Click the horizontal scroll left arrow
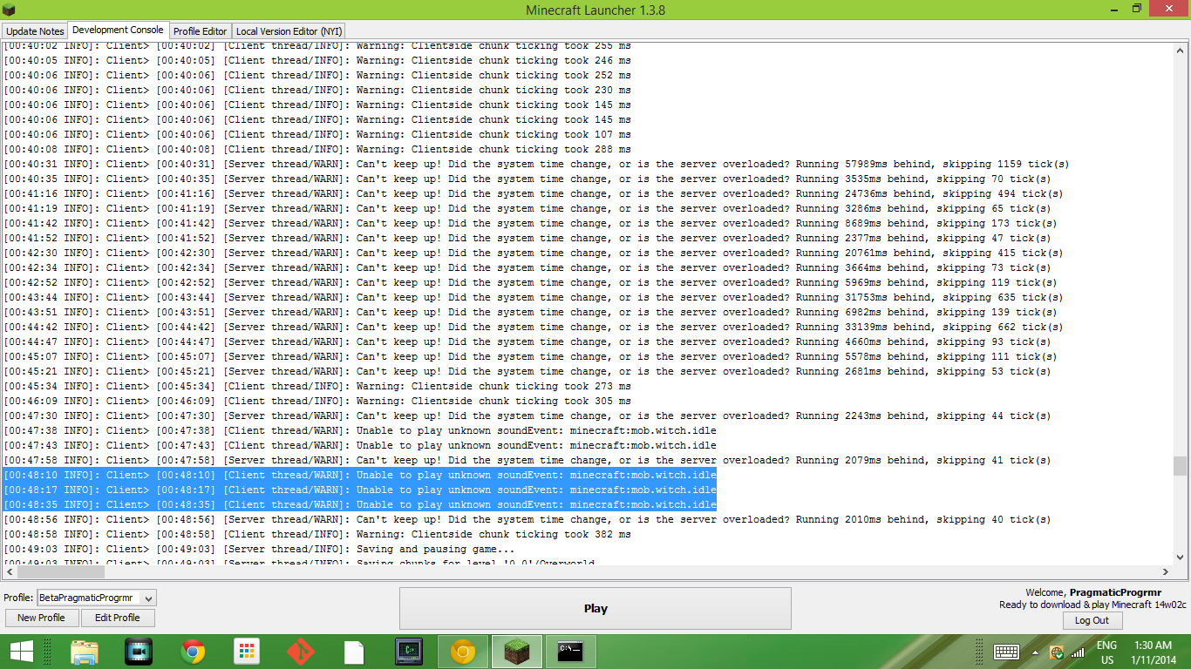Screen dimensions: 1191x669 [x=10, y=572]
